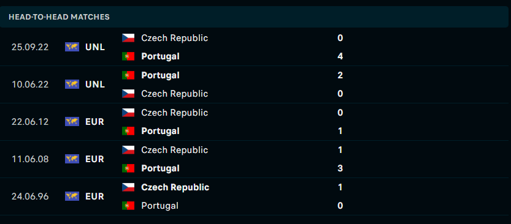Click the competition icon for the 24.06.96 match
Viewport: 511px width, 224px height.
pyautogui.click(x=72, y=196)
